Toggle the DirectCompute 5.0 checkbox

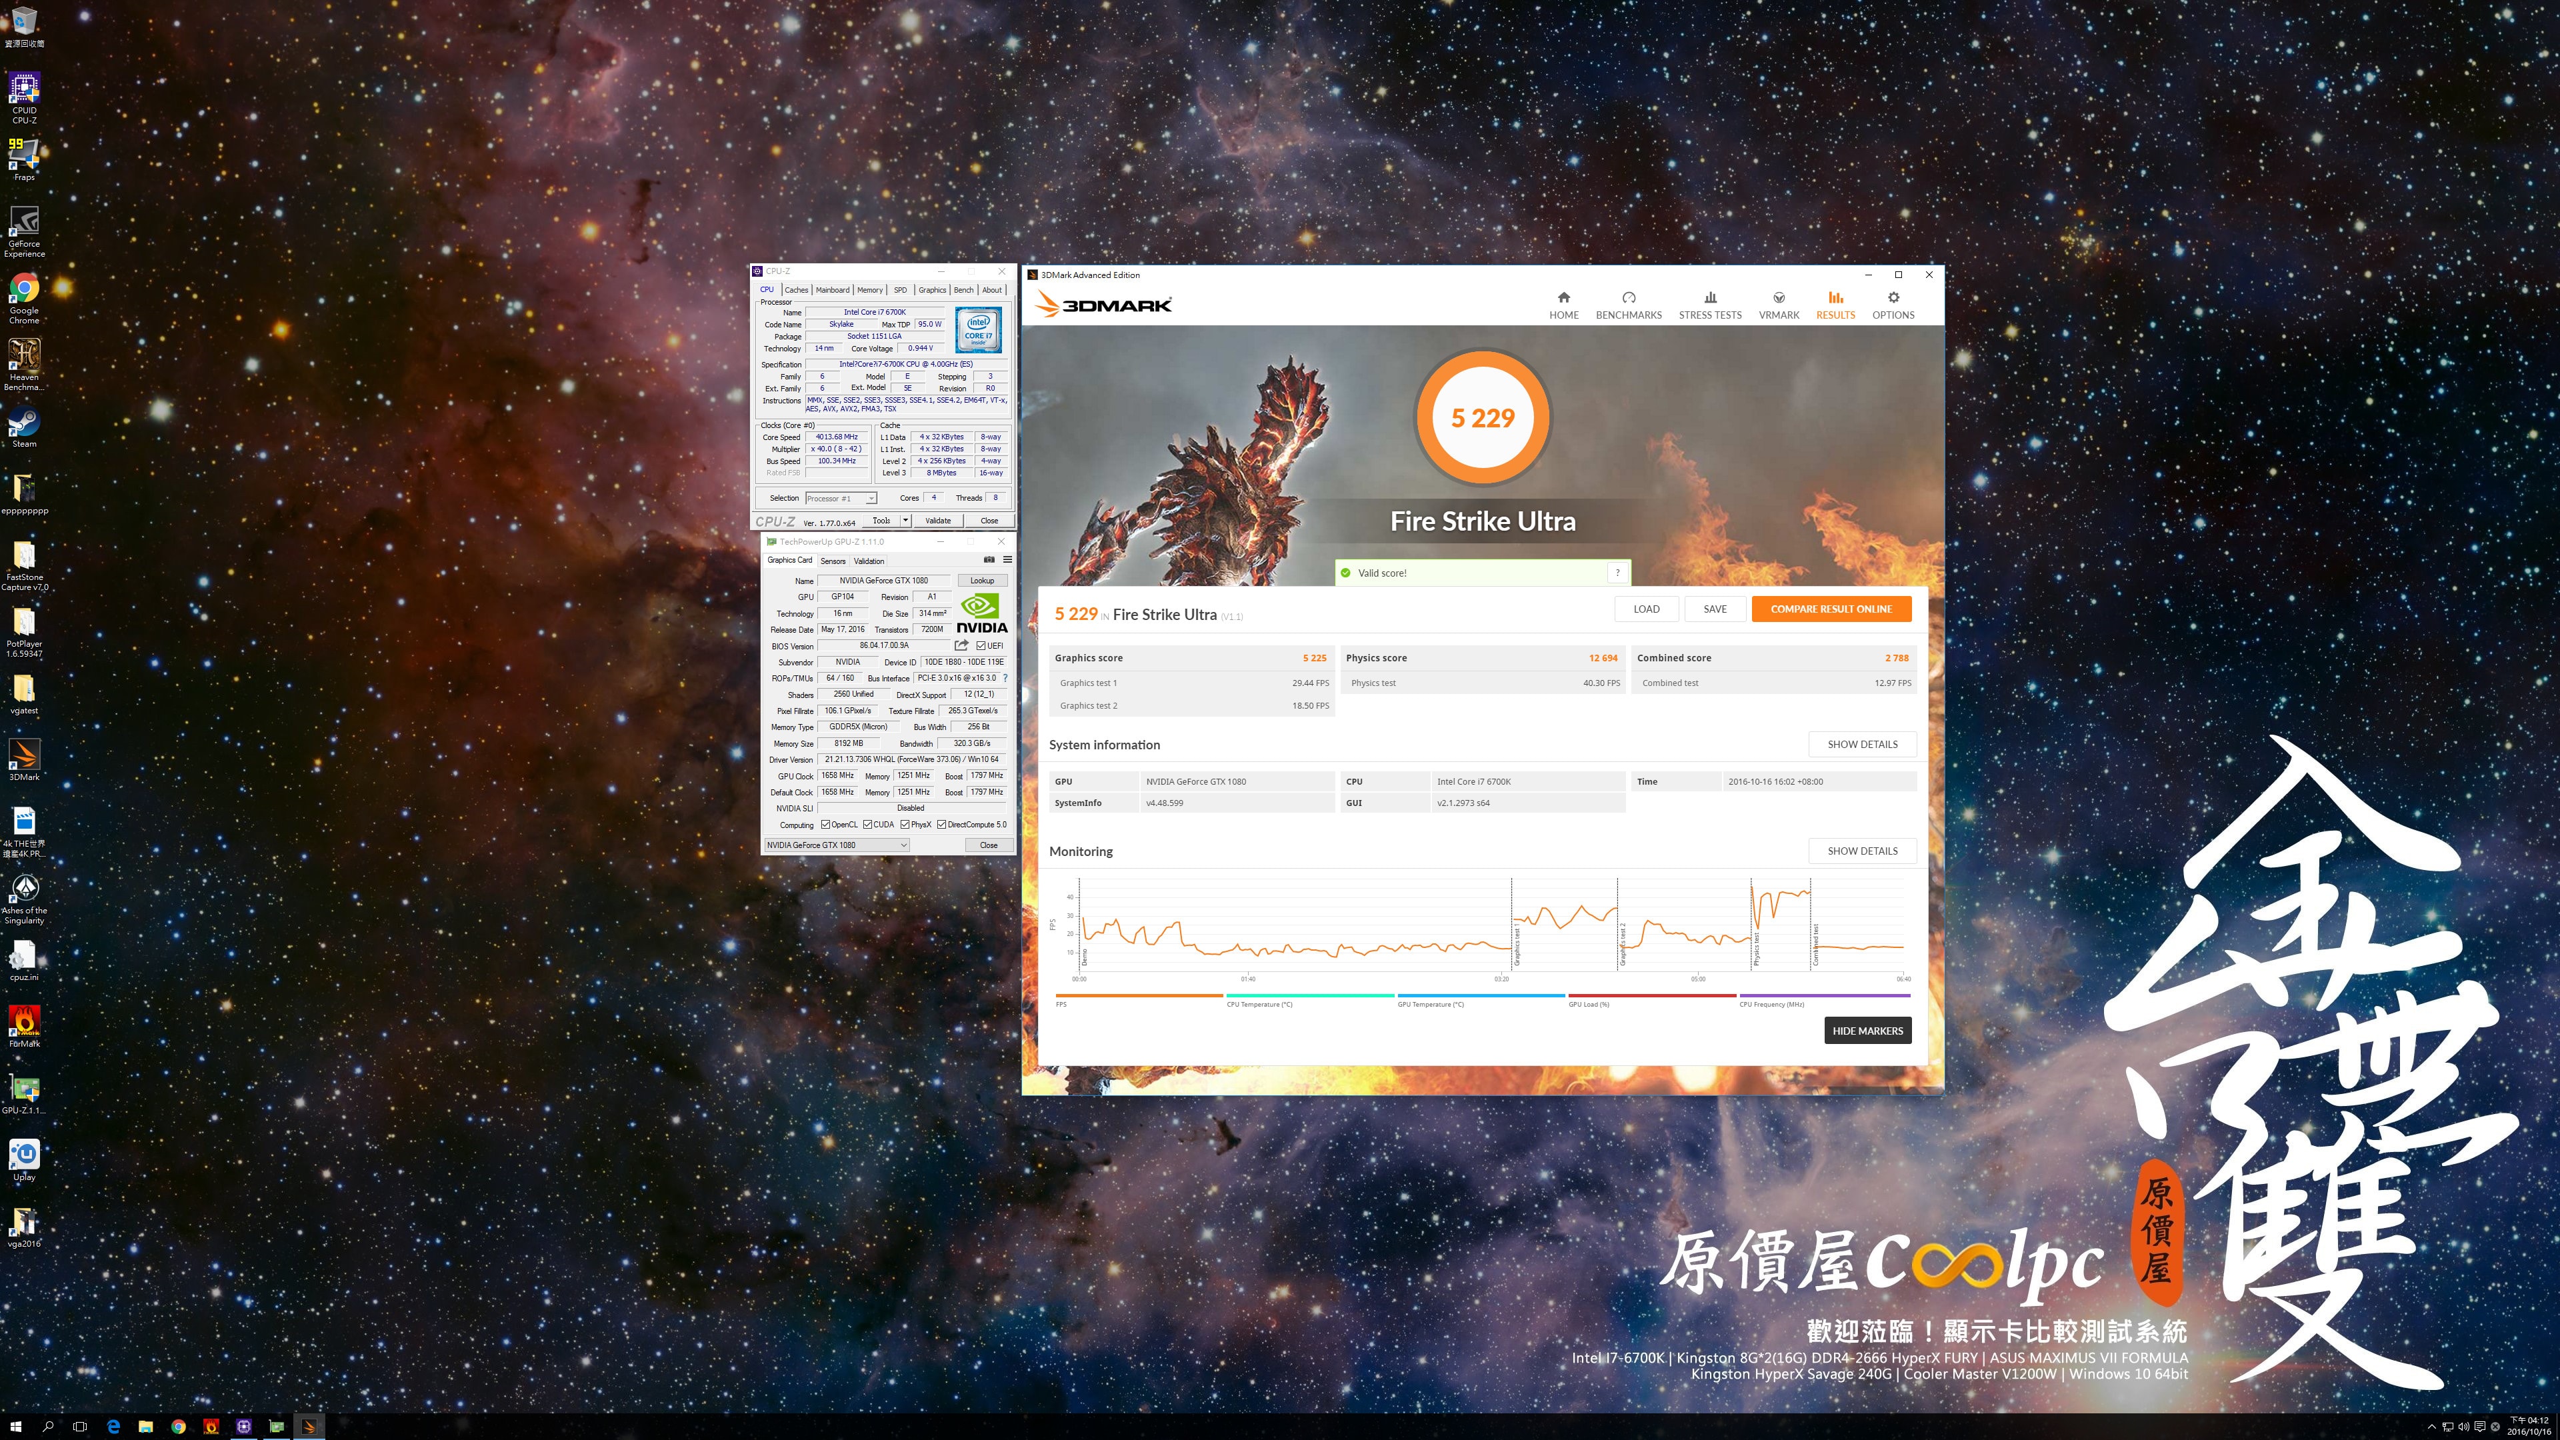(x=941, y=824)
